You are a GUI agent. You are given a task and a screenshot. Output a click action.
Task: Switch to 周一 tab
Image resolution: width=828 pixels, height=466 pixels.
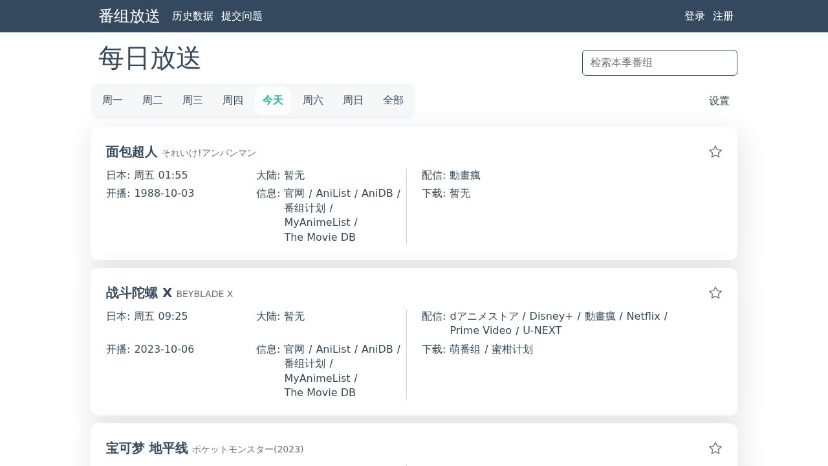[x=113, y=100]
